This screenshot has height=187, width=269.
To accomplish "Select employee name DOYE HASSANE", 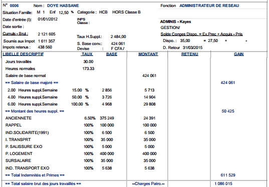I will tap(63, 5).
